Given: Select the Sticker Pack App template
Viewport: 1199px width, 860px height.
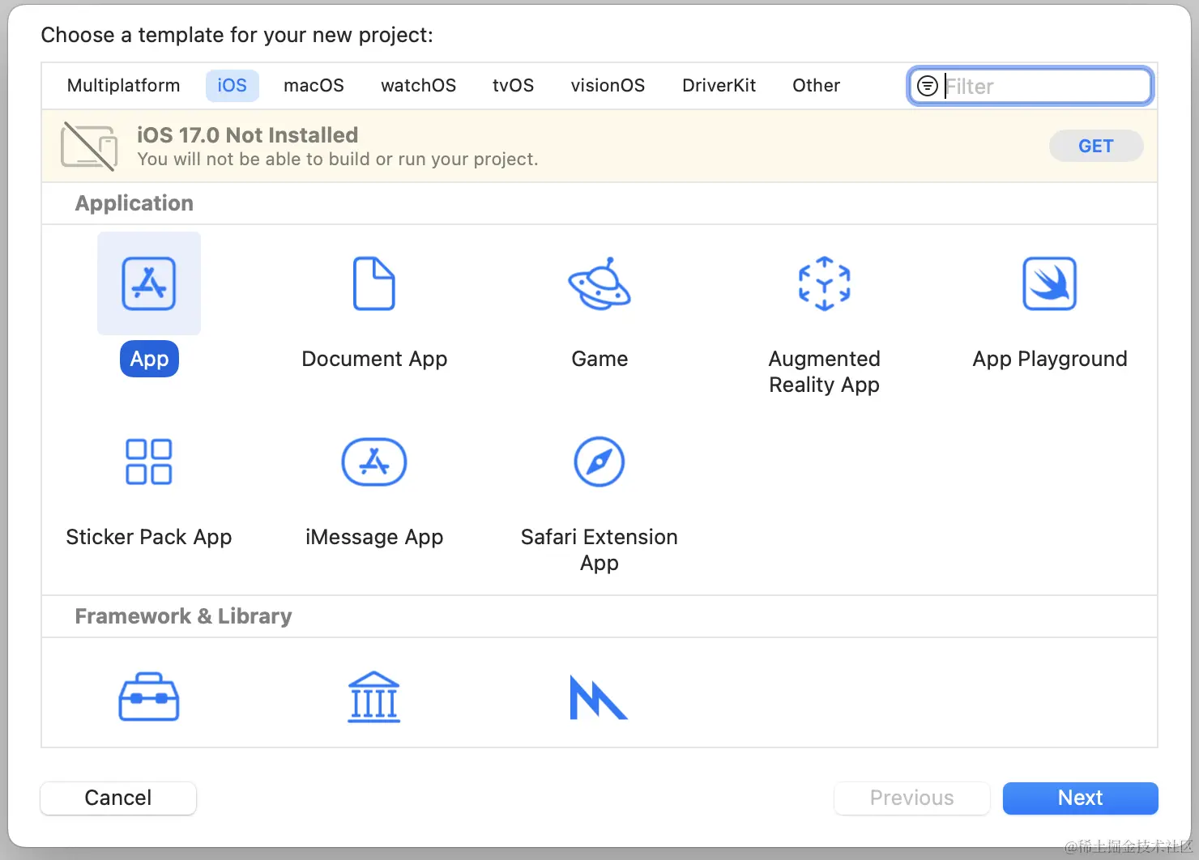Looking at the screenshot, I should 149,462.
